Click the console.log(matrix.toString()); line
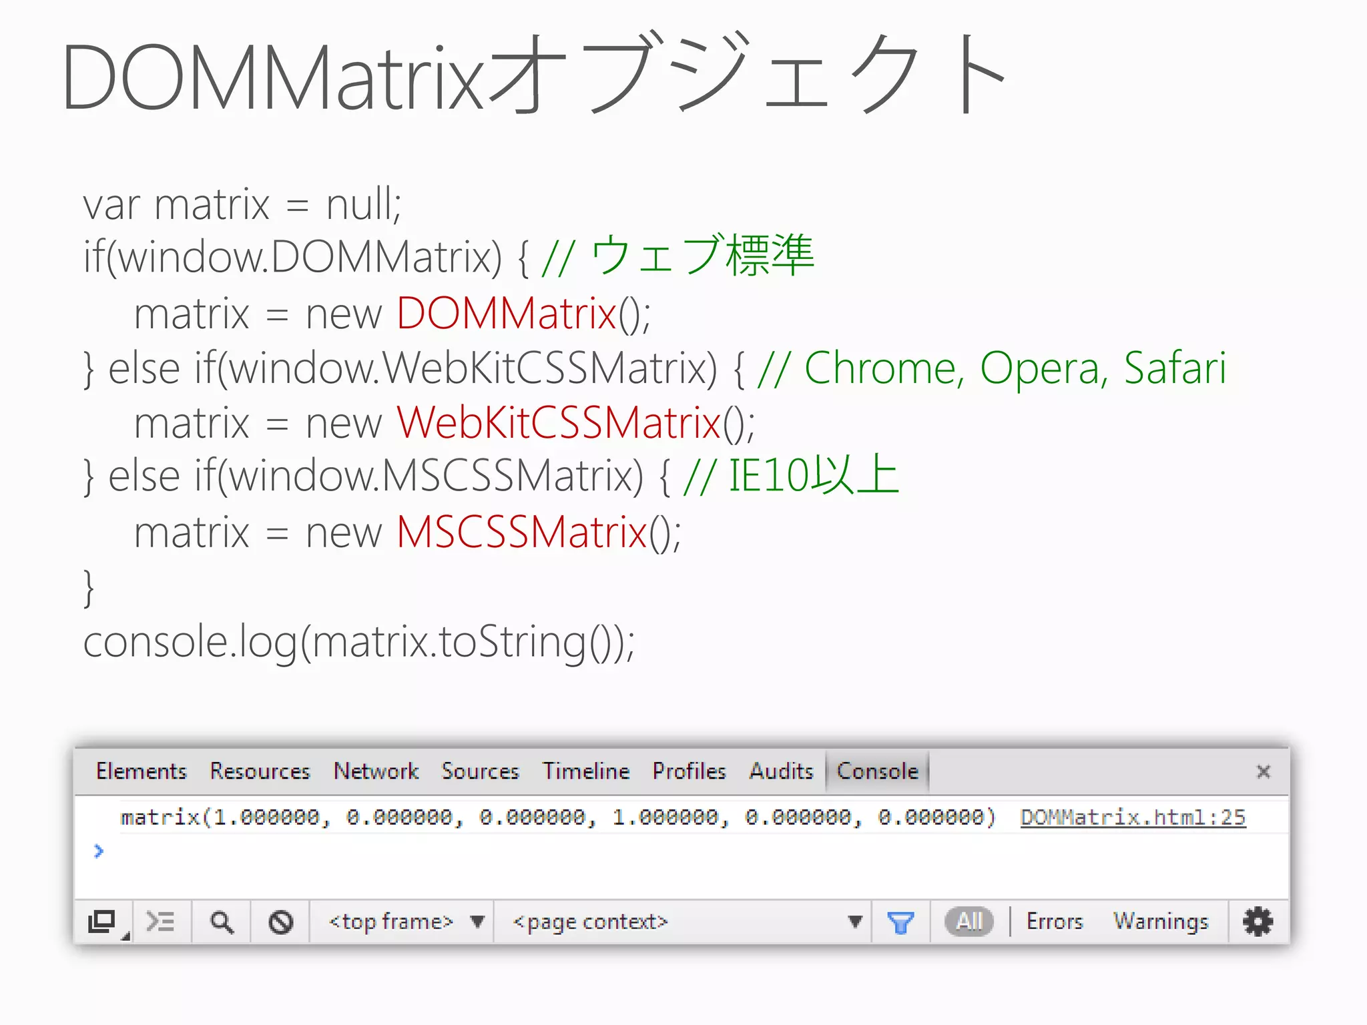Screen dimensions: 1367x1025 (359, 642)
